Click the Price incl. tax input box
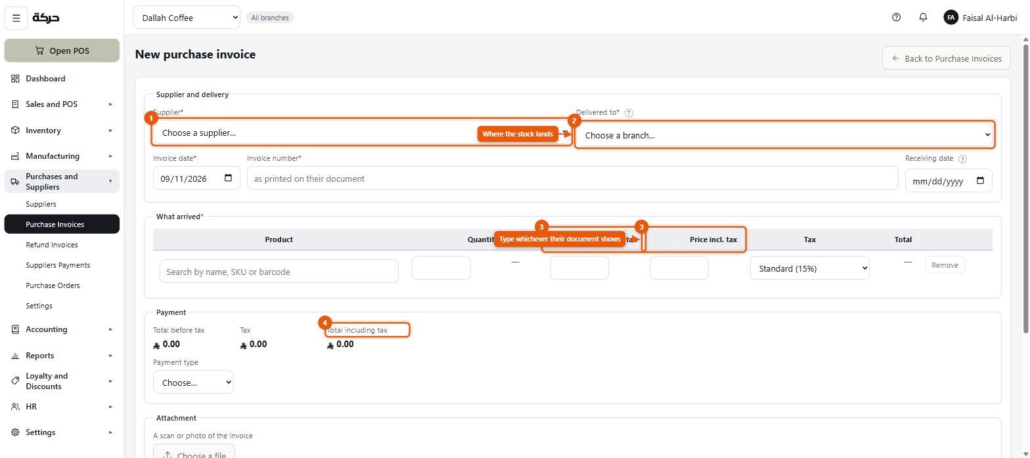The image size is (1030, 458). tap(679, 268)
